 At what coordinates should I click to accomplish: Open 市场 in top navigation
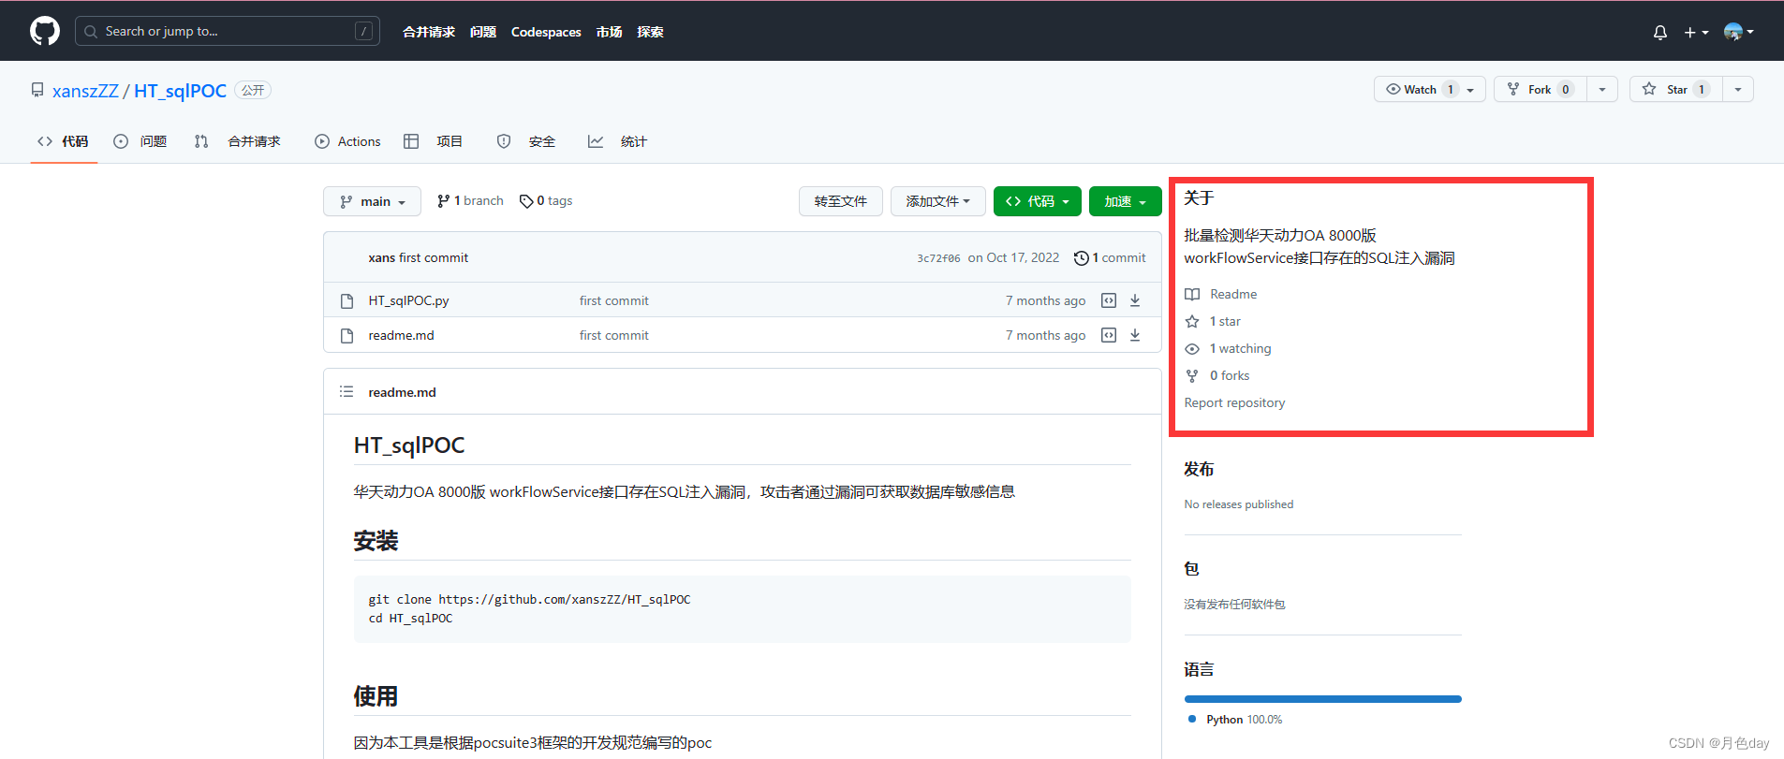610,32
